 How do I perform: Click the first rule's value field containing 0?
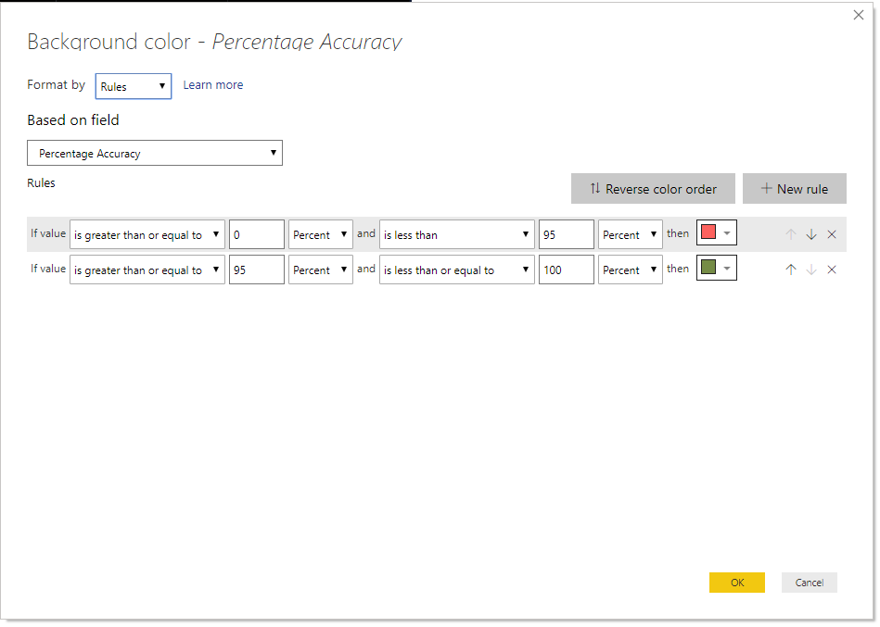click(257, 234)
